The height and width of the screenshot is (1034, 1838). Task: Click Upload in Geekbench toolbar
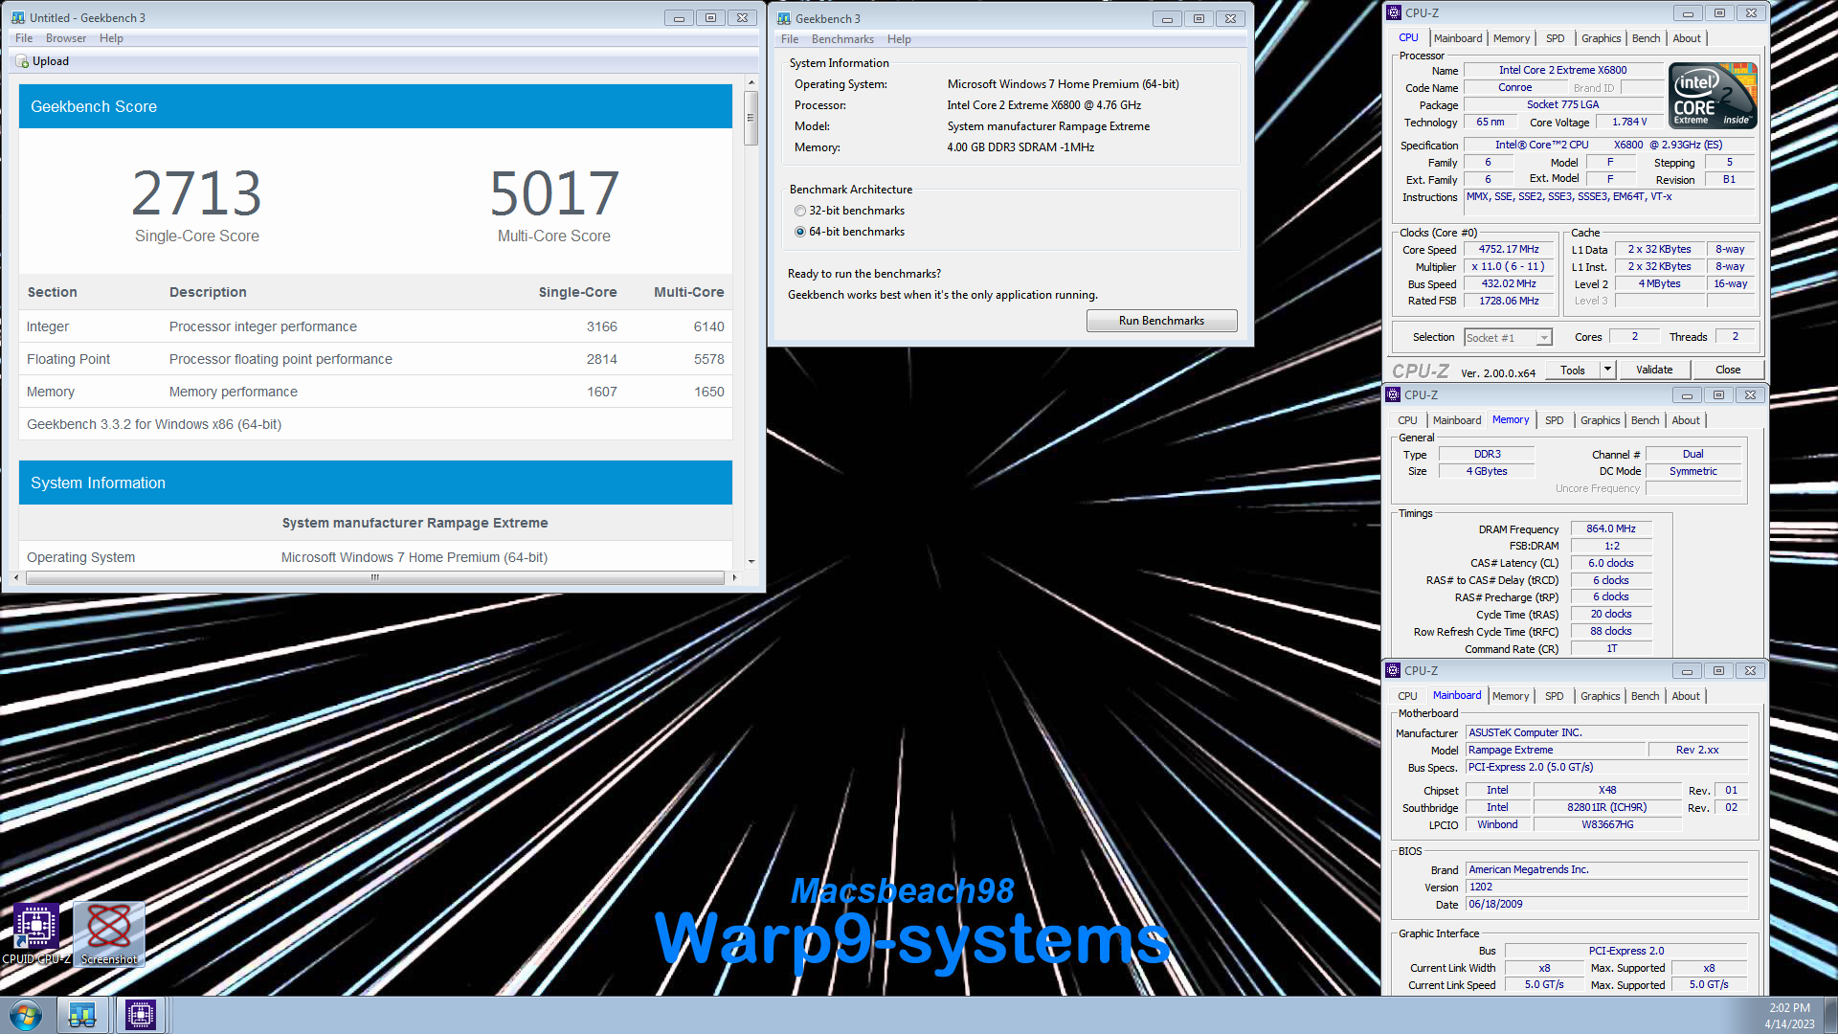(x=42, y=61)
